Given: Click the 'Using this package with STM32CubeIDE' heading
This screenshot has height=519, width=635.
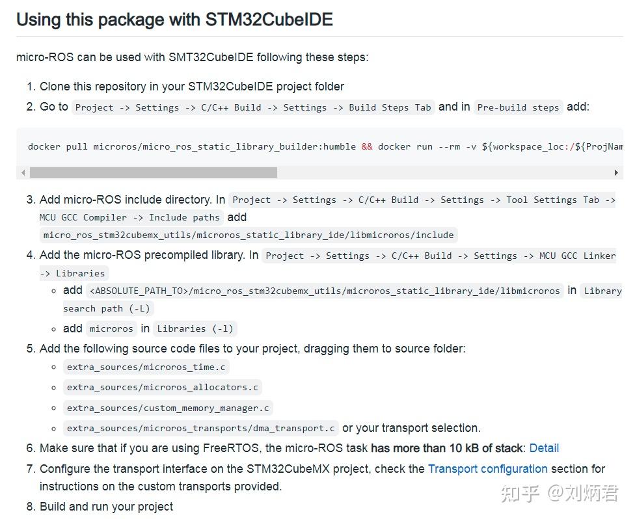Looking at the screenshot, I should (x=174, y=20).
